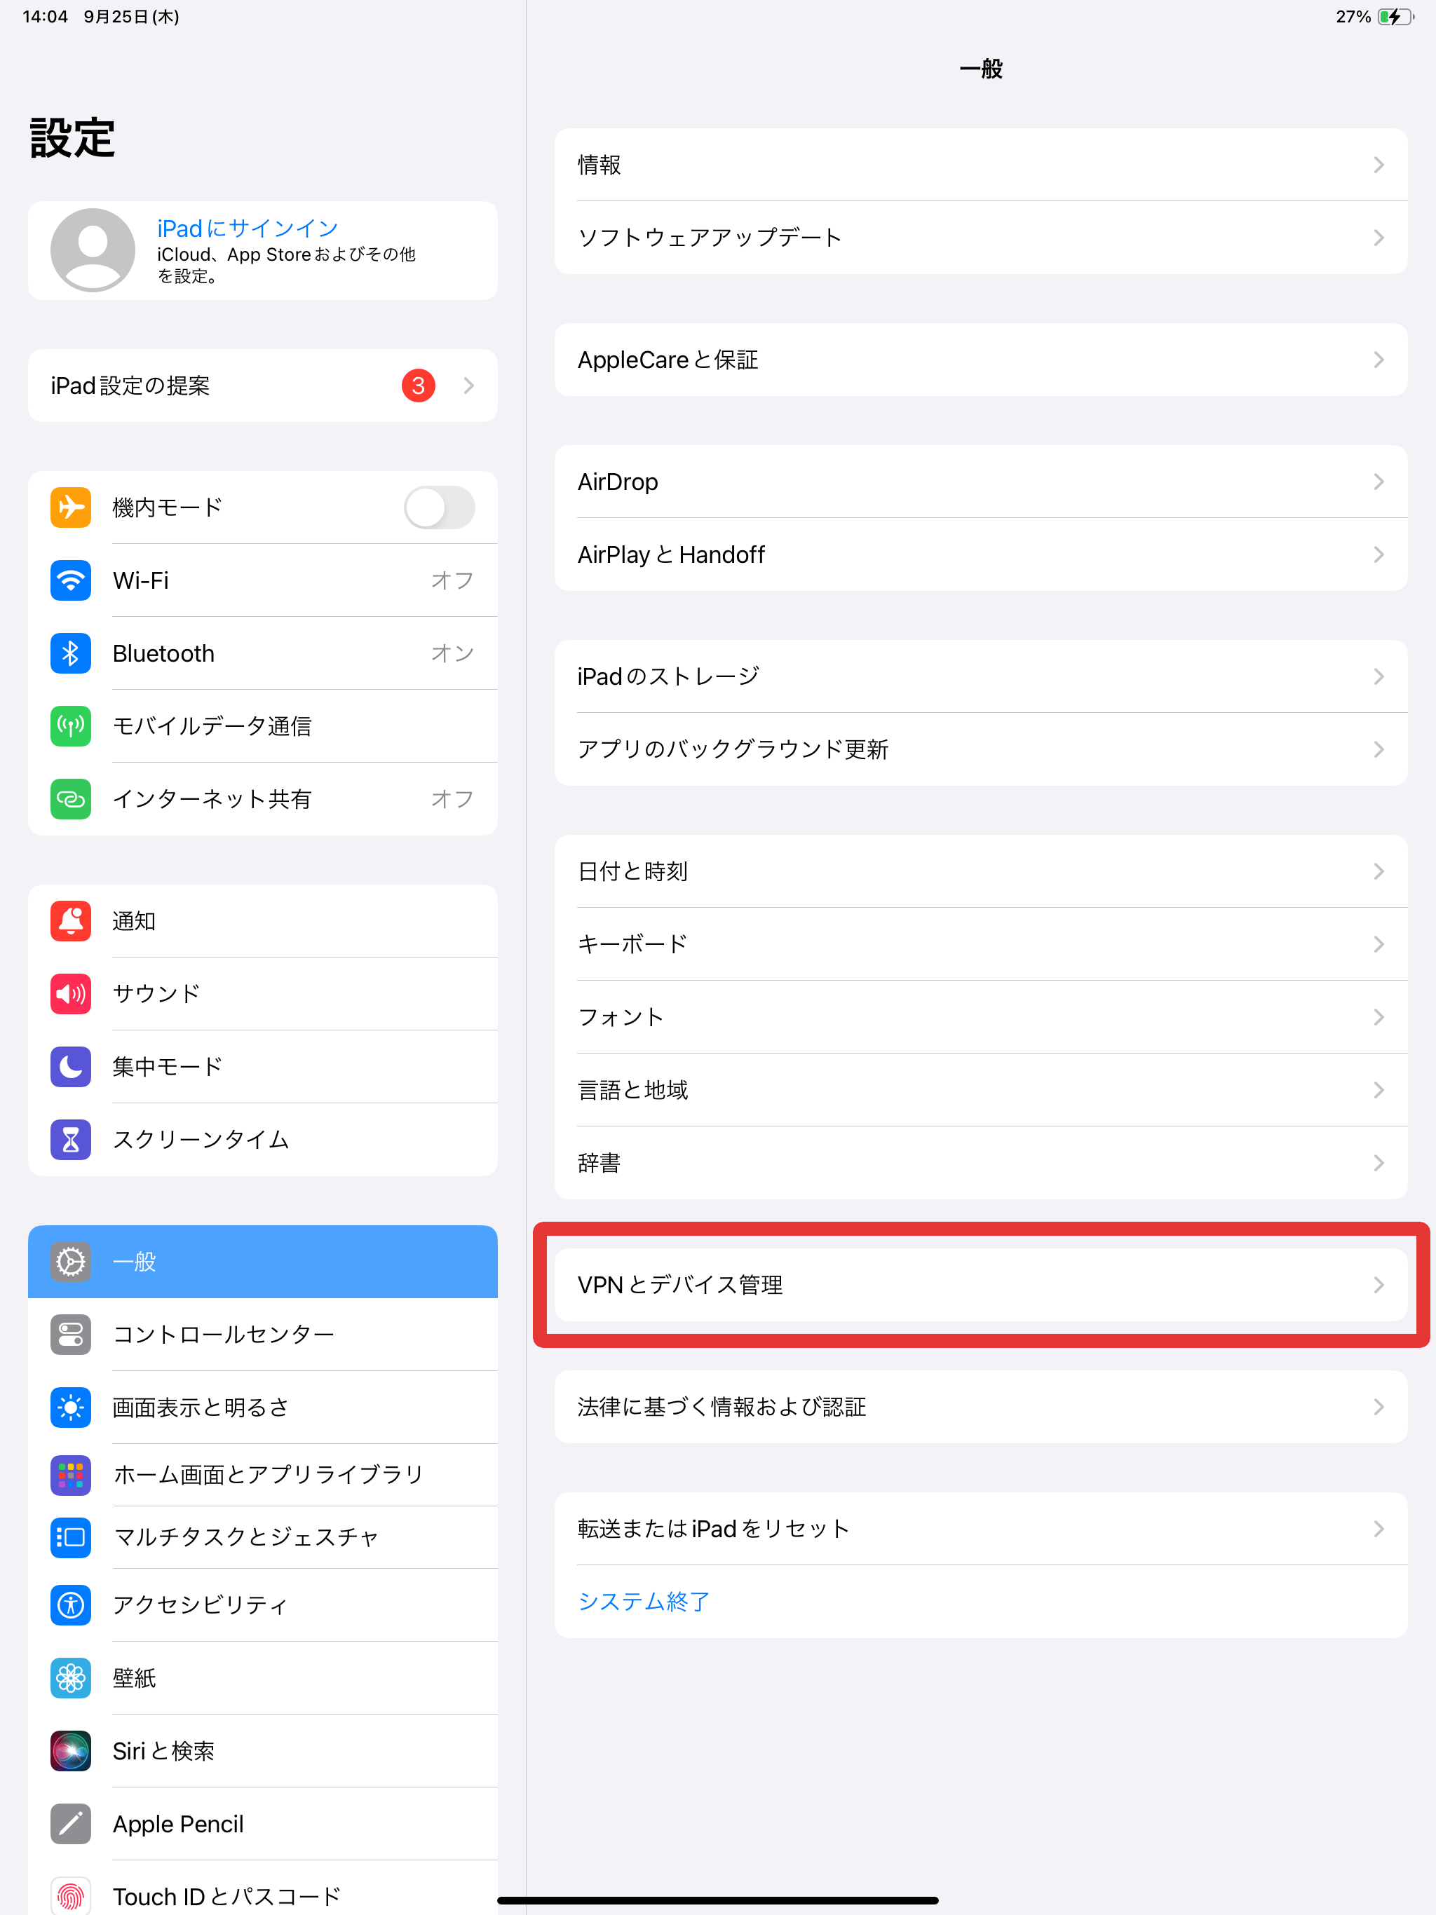Expand the VPNとデバイス管理 row
The image size is (1436, 1915).
(x=980, y=1285)
